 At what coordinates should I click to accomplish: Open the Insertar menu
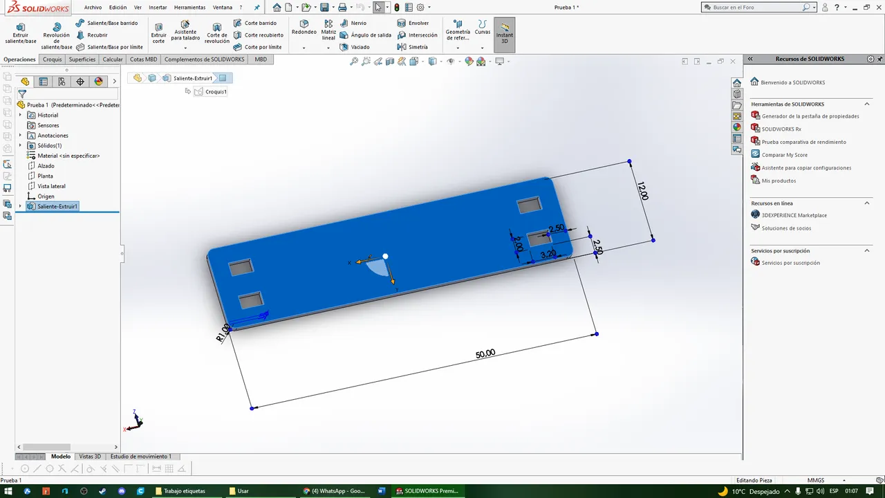[158, 8]
